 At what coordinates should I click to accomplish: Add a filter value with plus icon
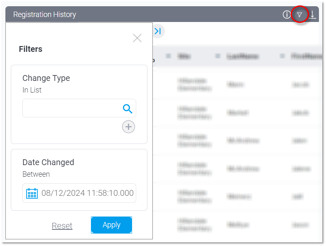click(128, 127)
